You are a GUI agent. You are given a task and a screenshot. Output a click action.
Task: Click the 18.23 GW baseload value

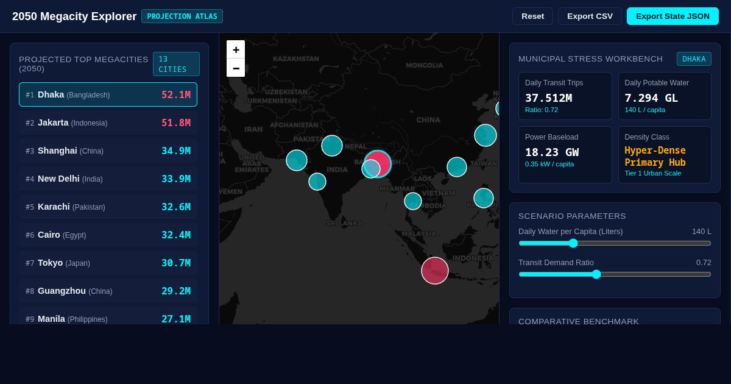pyautogui.click(x=552, y=152)
